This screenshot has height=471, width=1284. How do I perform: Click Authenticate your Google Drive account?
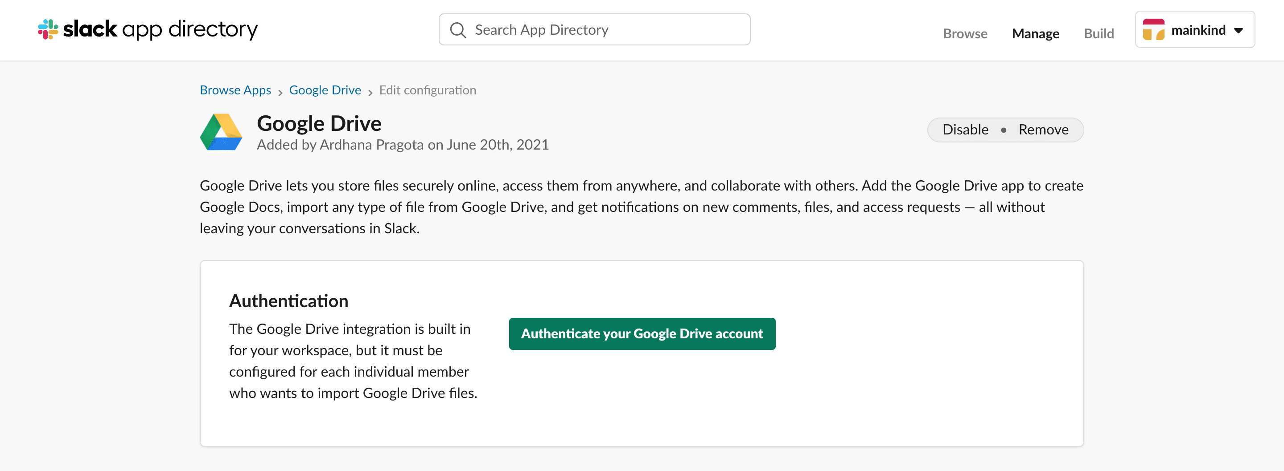pos(642,333)
